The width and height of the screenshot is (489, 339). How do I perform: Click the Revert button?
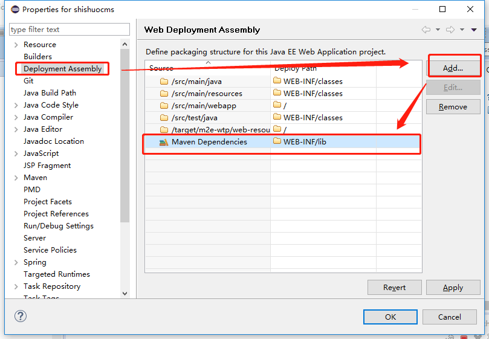pyautogui.click(x=395, y=288)
